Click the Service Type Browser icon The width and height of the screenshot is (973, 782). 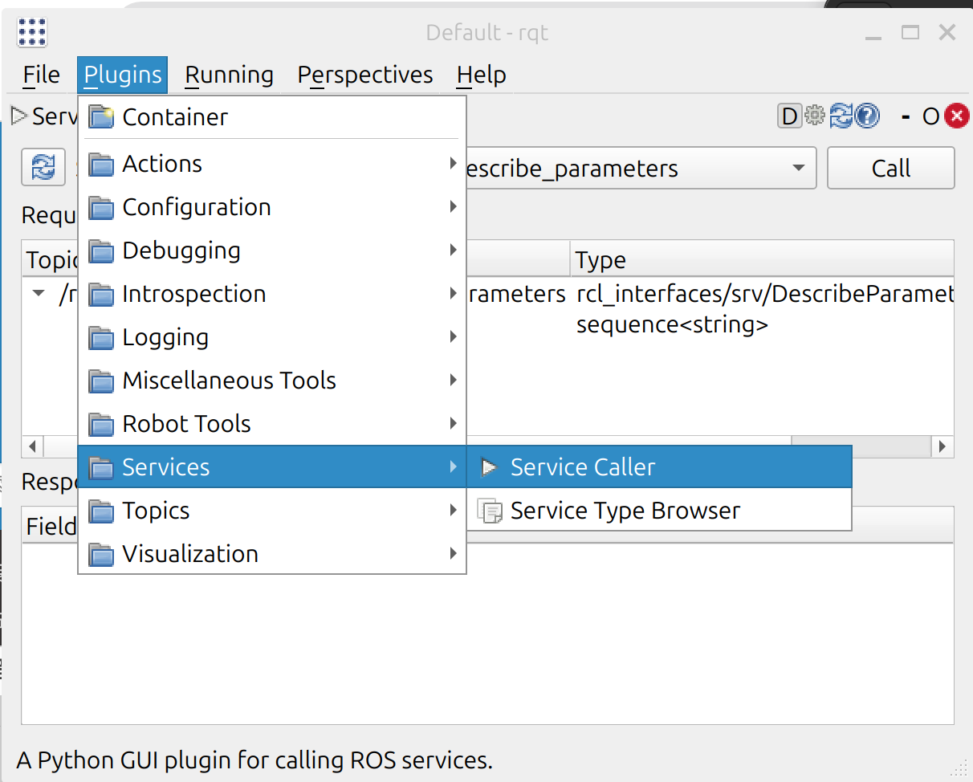488,511
